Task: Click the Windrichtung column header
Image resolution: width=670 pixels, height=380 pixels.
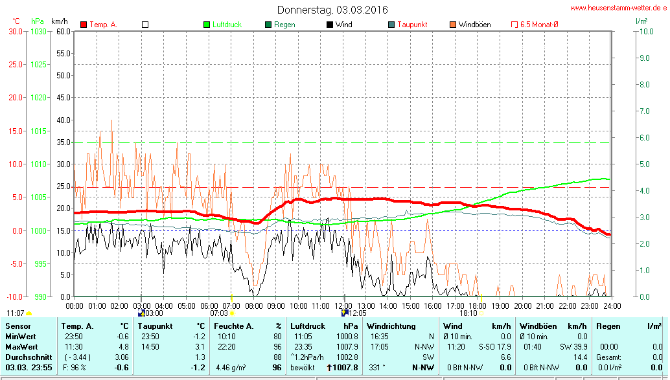Action: tap(391, 326)
